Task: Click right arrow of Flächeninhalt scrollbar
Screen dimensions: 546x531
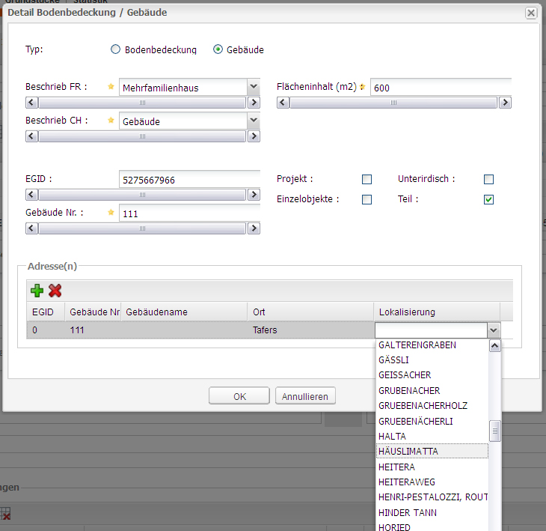Action: [x=506, y=103]
